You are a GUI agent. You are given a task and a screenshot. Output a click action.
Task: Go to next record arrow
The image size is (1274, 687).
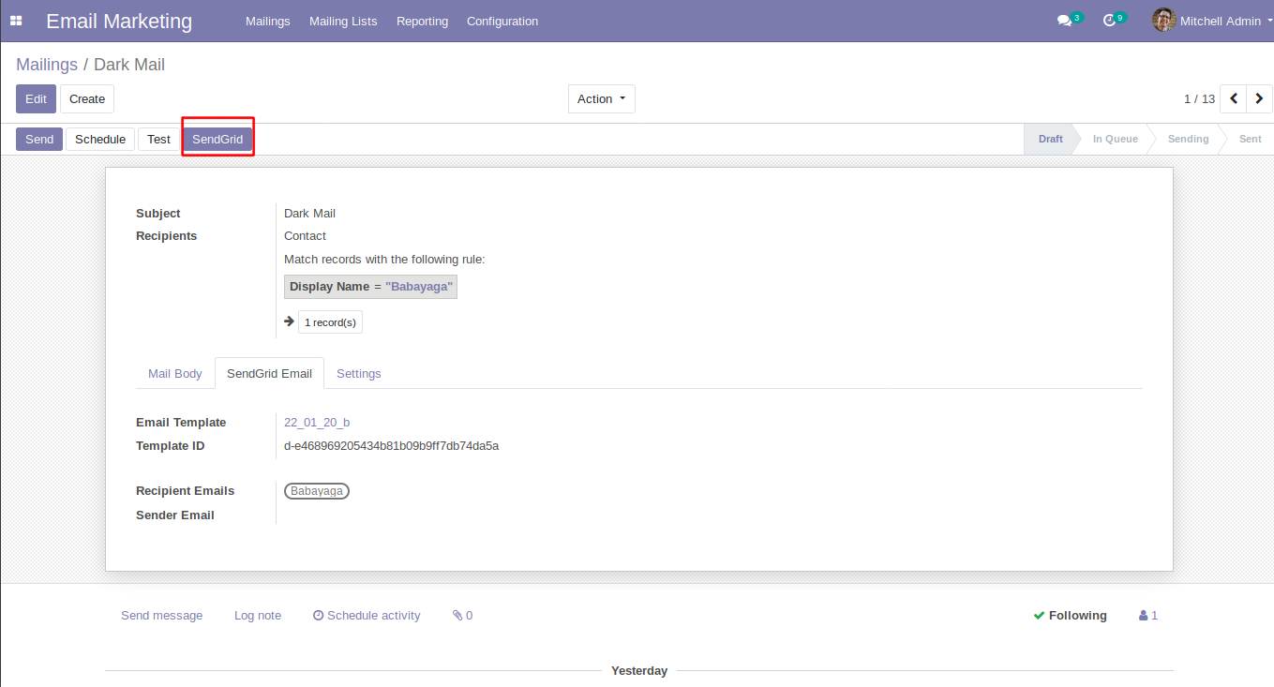pos(1260,98)
